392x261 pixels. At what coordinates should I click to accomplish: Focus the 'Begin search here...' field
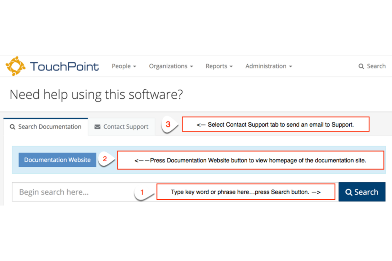point(175,192)
